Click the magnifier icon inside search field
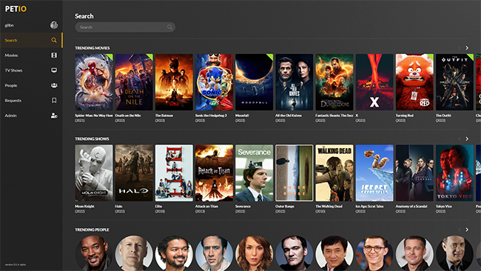The image size is (481, 271). 169,27
